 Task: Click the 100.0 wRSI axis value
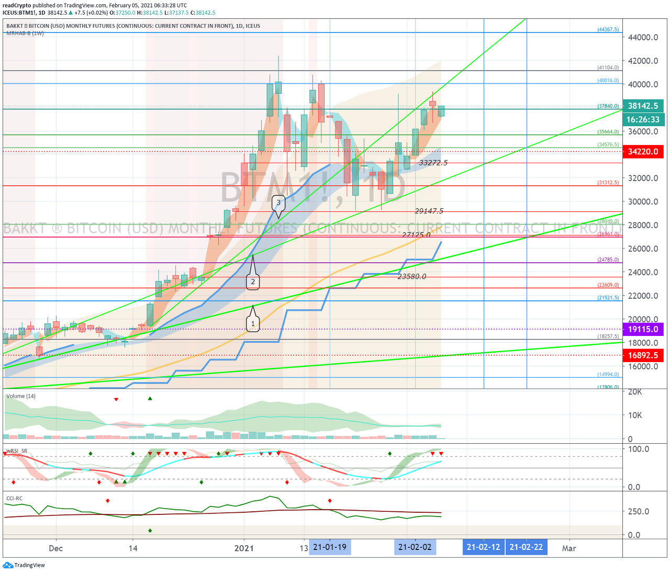(x=639, y=449)
